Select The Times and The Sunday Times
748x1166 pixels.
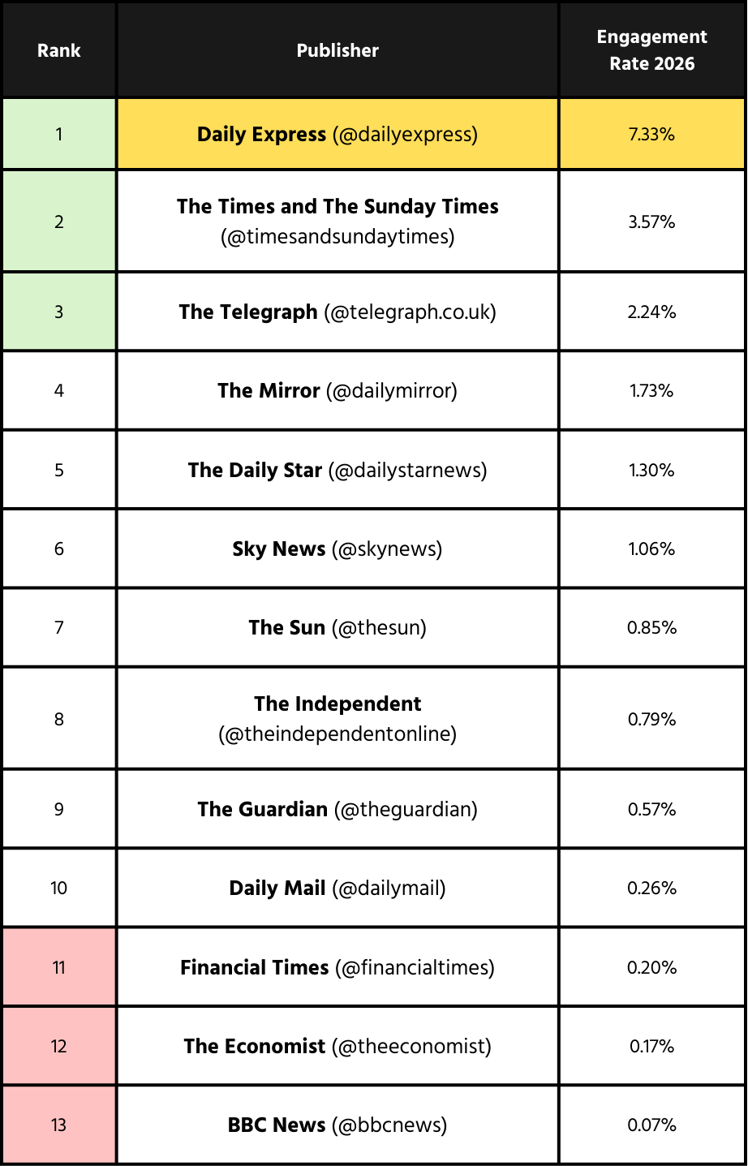(337, 222)
